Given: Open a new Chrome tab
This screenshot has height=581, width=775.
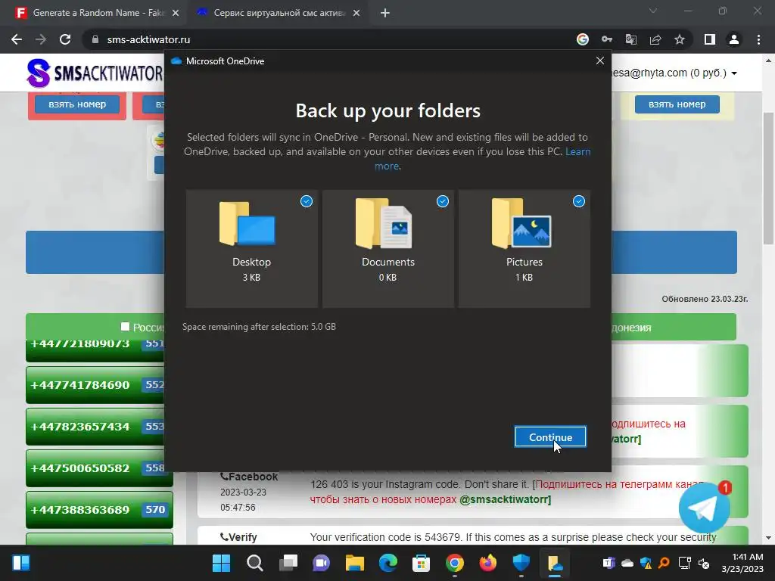Looking at the screenshot, I should point(385,14).
